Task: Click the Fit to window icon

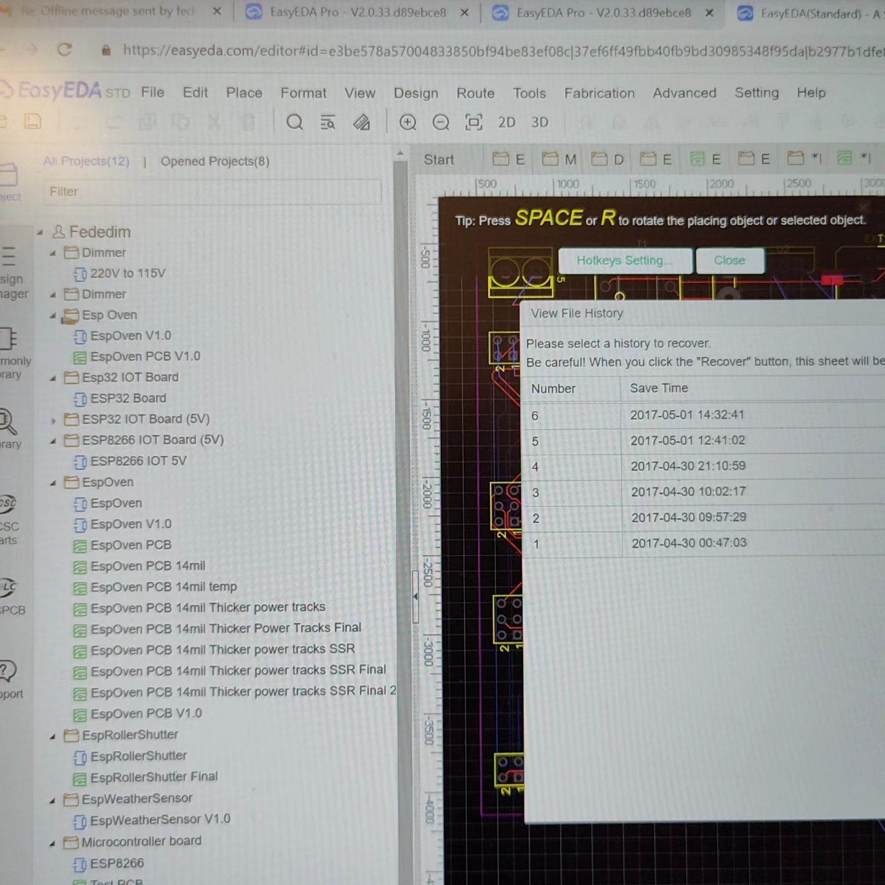Action: [x=473, y=122]
